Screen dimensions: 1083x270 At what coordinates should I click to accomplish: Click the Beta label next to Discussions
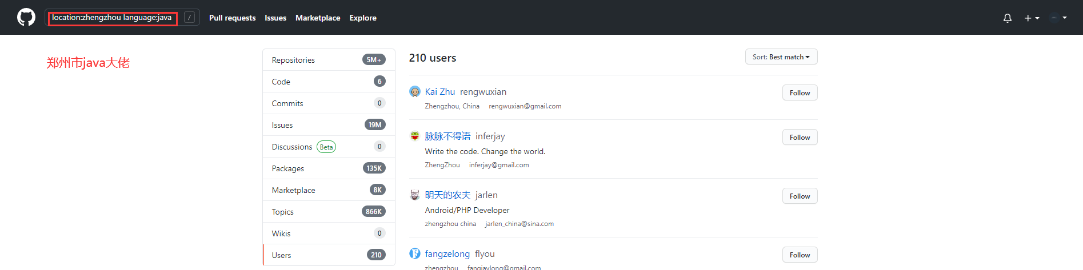(x=326, y=147)
